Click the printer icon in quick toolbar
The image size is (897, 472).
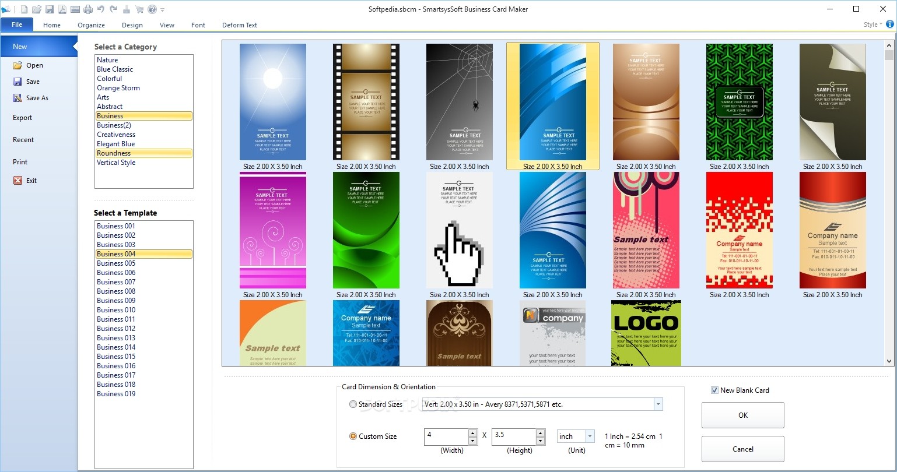pyautogui.click(x=88, y=9)
